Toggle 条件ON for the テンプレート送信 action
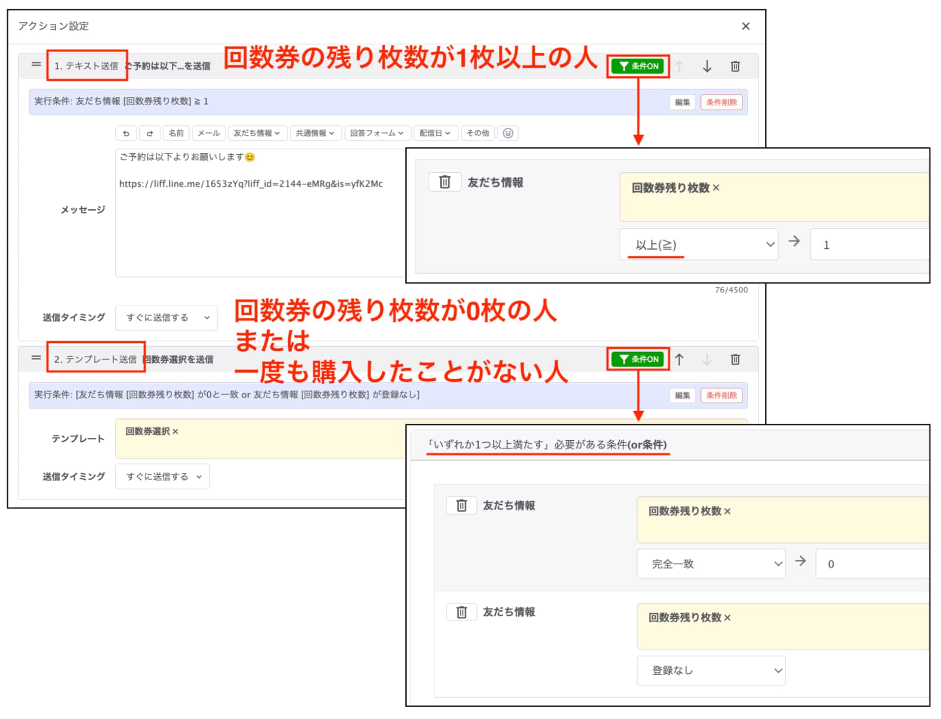Image resolution: width=941 pixels, height=719 pixels. (638, 359)
